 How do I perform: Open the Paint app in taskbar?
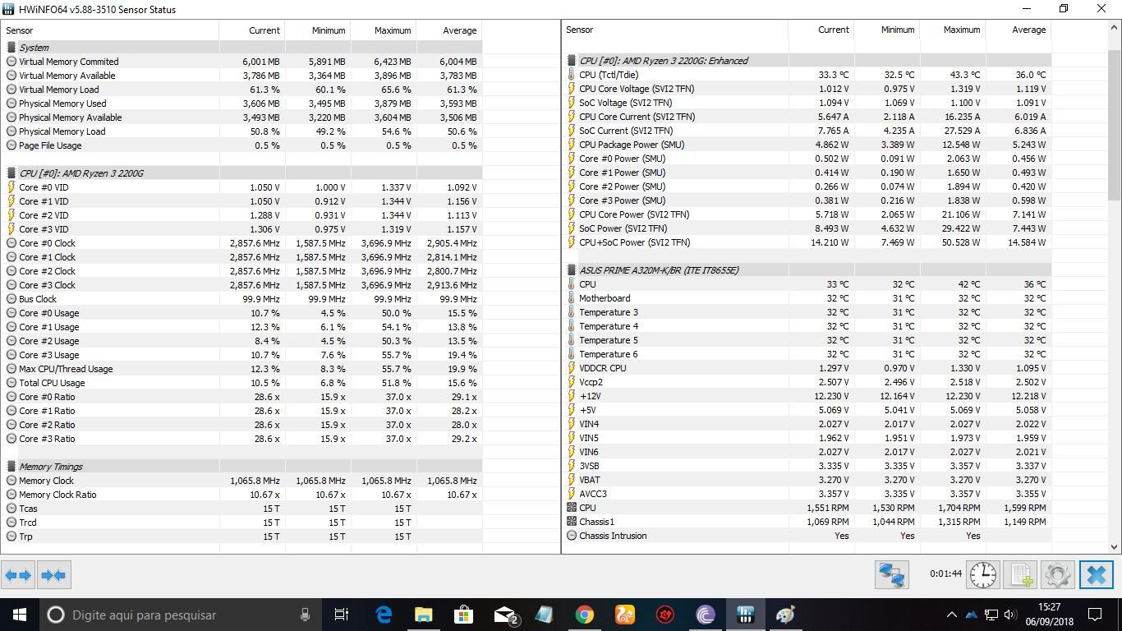tap(785, 615)
